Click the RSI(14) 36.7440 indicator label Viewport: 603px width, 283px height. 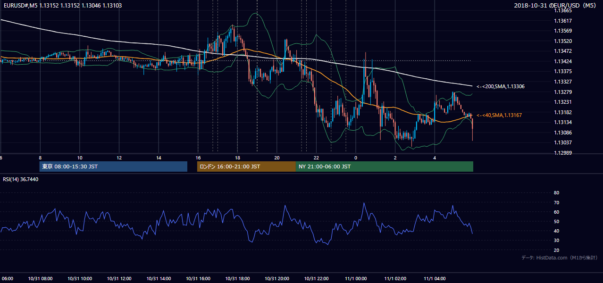(21, 179)
